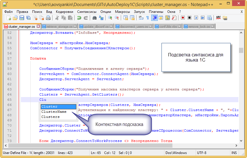247x158 pixels.
Task: Choose ClusterName from the autocomplete popup
Action: 54,112
